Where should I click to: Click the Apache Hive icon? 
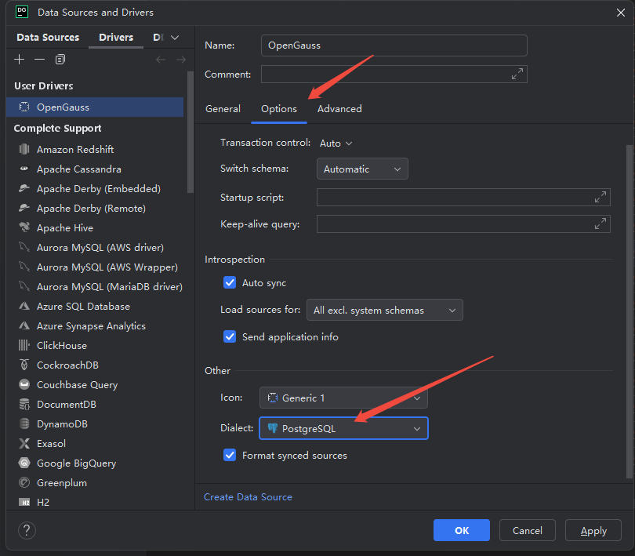click(24, 227)
